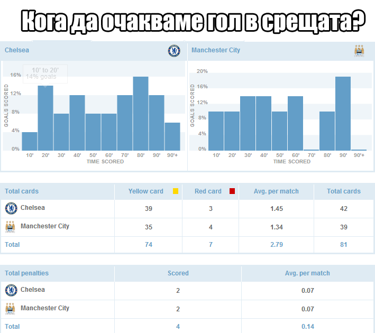The height and width of the screenshot is (333, 375).
Task: Select Chelsea's 20' bar in the goals chart
Action: tap(45, 118)
